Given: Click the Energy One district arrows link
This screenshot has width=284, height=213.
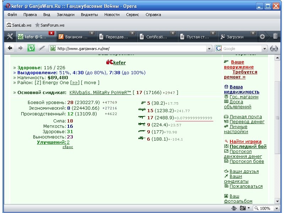Looking at the screenshot, I should pyautogui.click(x=75, y=83).
